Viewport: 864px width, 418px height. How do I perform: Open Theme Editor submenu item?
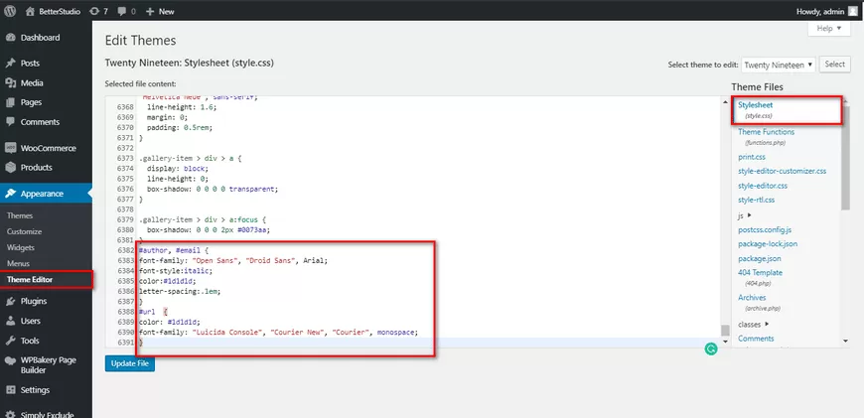[30, 280]
